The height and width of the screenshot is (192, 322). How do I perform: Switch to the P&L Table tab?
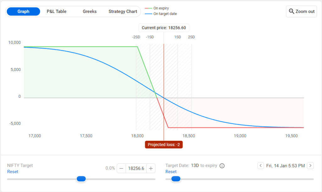56,11
